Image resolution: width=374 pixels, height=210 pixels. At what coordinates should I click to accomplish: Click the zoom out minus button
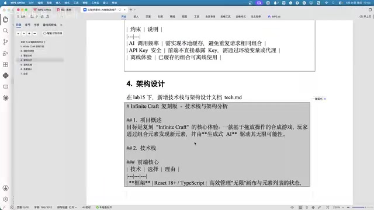click(348, 208)
